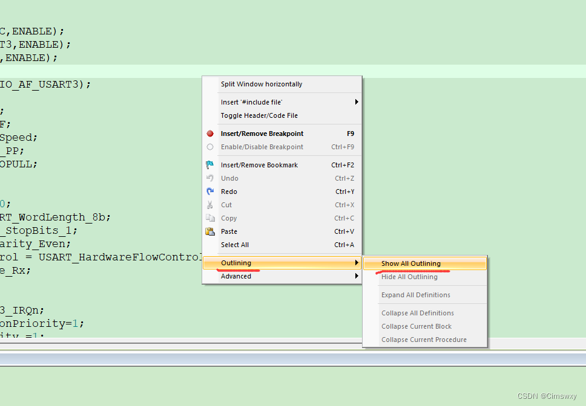
Task: Choose Insert/Remove Breakpoint
Action: 282,134
